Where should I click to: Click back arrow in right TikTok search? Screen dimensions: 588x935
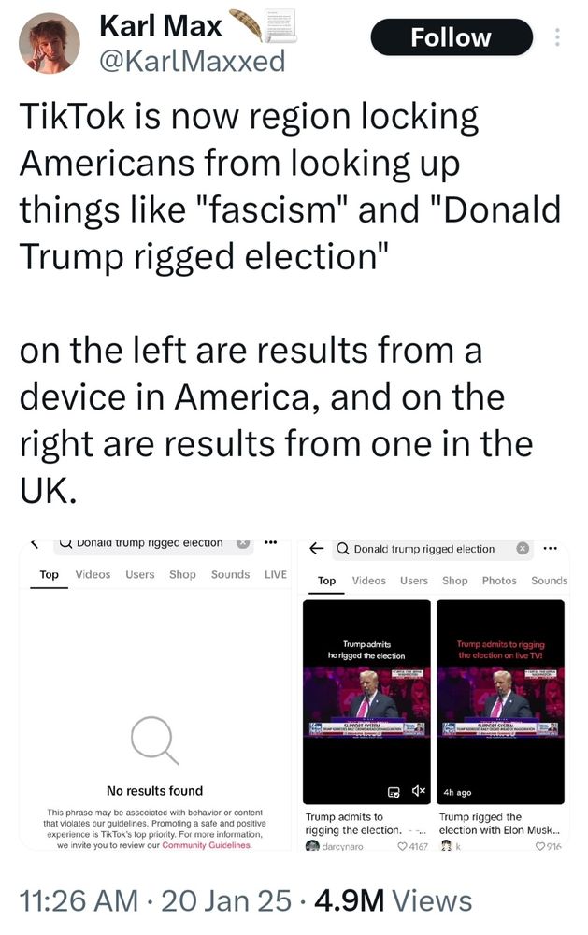pyautogui.click(x=317, y=548)
